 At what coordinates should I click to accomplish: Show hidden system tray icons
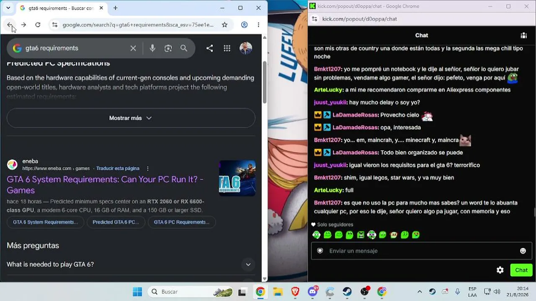tap(420, 292)
